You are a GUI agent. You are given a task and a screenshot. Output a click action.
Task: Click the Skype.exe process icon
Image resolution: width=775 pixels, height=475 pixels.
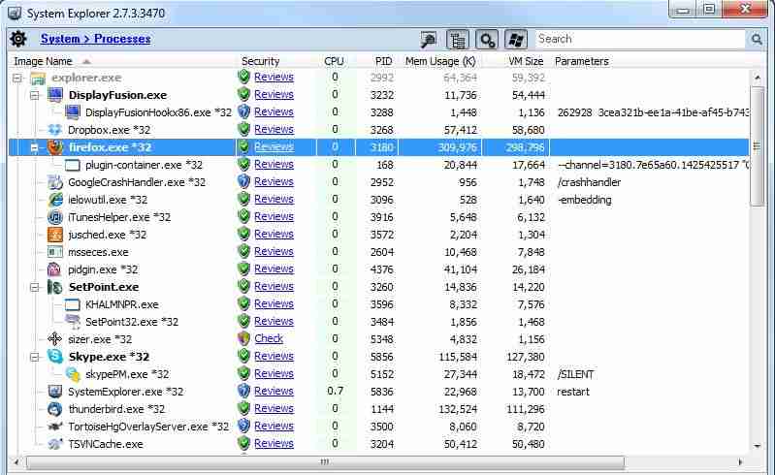tap(55, 357)
